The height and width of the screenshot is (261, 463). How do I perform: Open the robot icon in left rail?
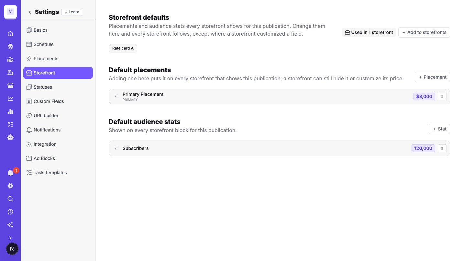[10, 137]
